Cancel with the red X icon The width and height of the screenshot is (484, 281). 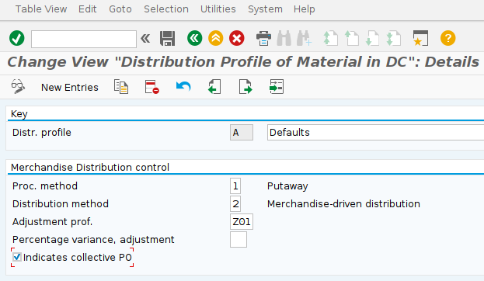(x=236, y=39)
